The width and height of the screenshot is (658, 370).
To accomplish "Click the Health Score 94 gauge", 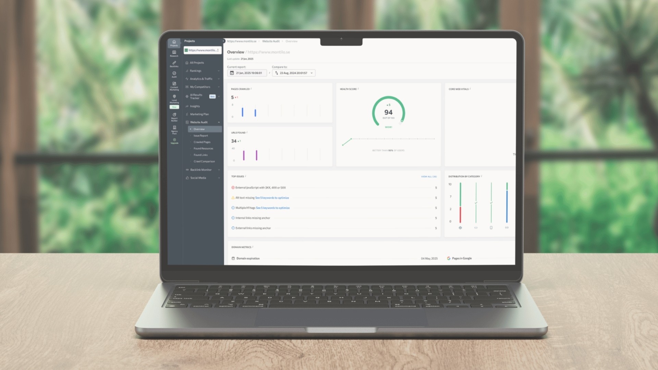I will click(388, 112).
